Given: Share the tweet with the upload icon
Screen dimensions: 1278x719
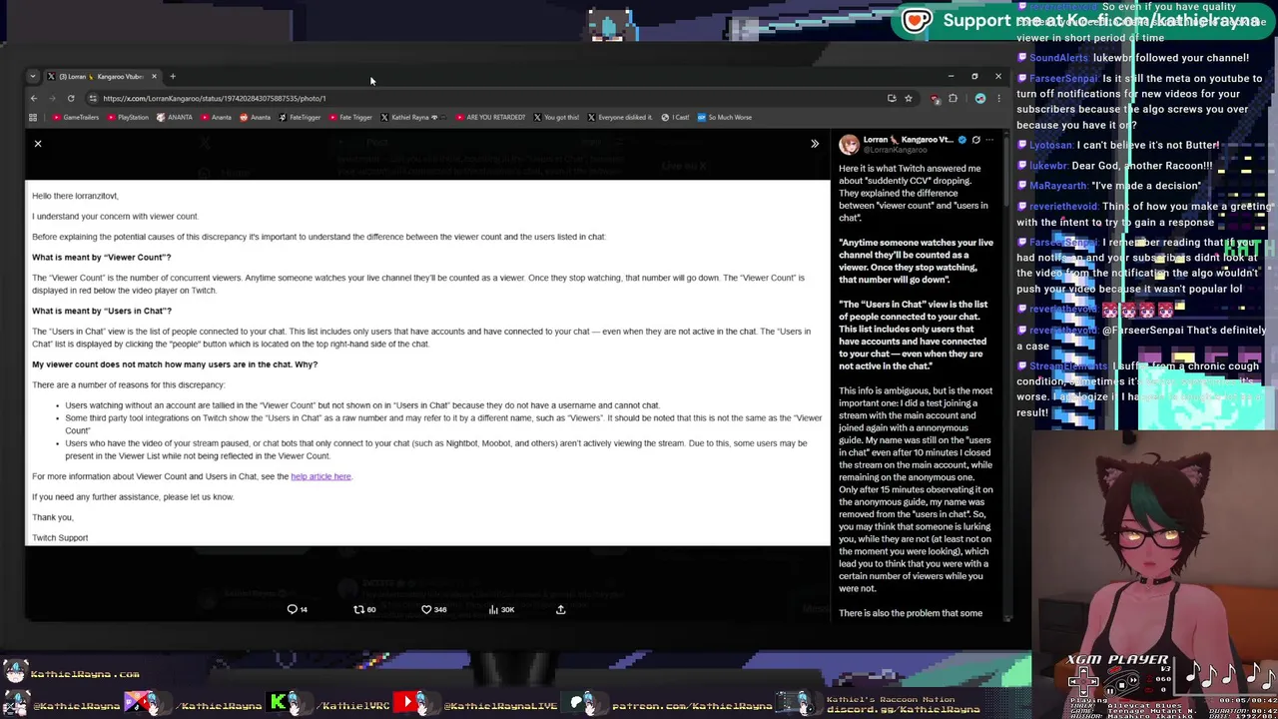Looking at the screenshot, I should pyautogui.click(x=560, y=609).
